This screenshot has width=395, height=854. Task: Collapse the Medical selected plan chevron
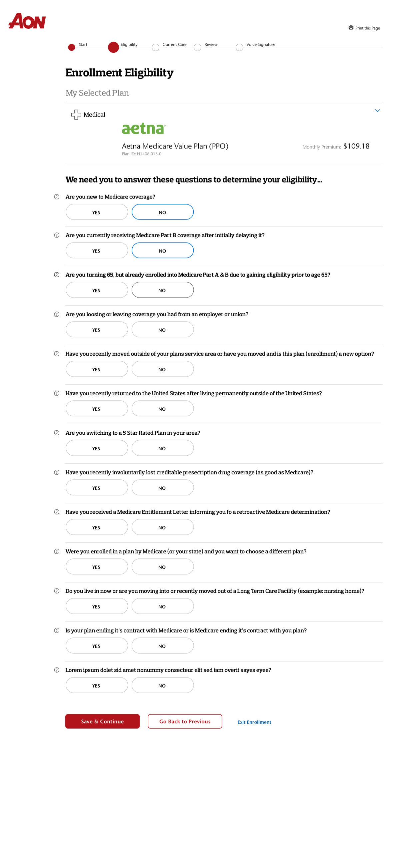pos(377,111)
